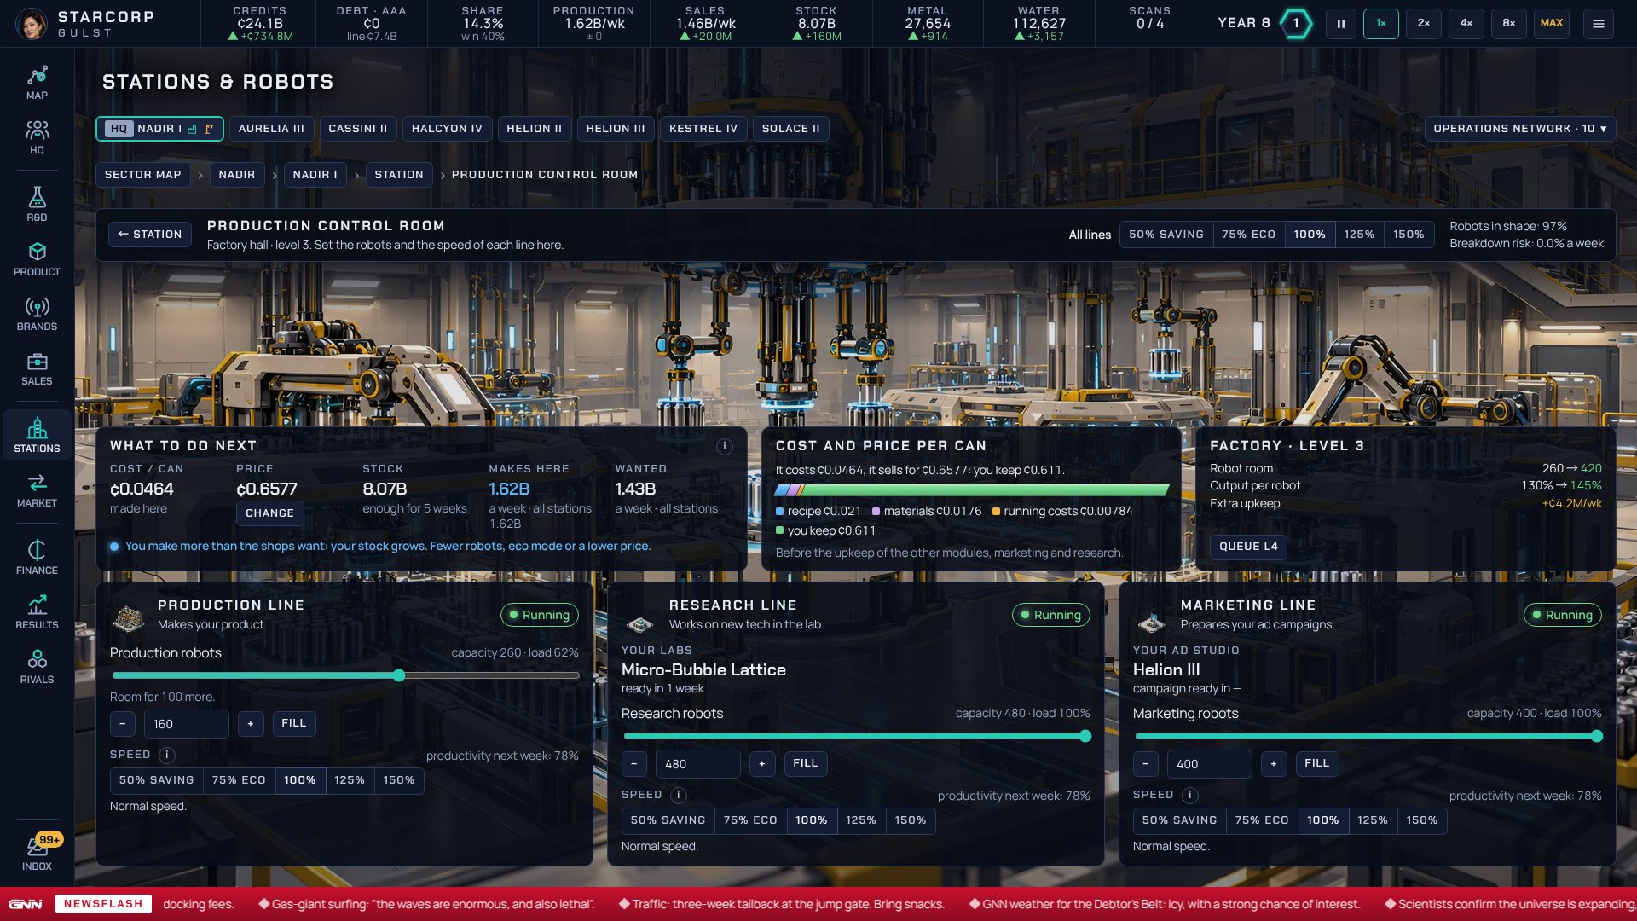Image resolution: width=1637 pixels, height=921 pixels.
Task: Open the Market section
Action: pos(37,490)
